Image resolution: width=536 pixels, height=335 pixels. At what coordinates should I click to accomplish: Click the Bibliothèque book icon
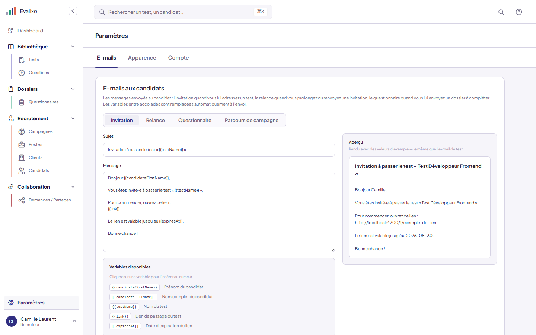(x=11, y=47)
